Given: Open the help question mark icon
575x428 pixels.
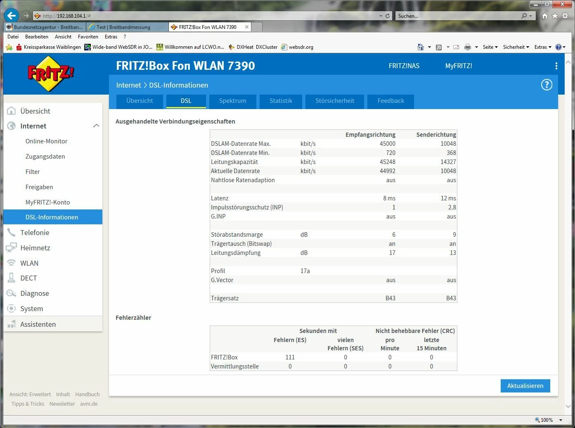Looking at the screenshot, I should point(547,85).
